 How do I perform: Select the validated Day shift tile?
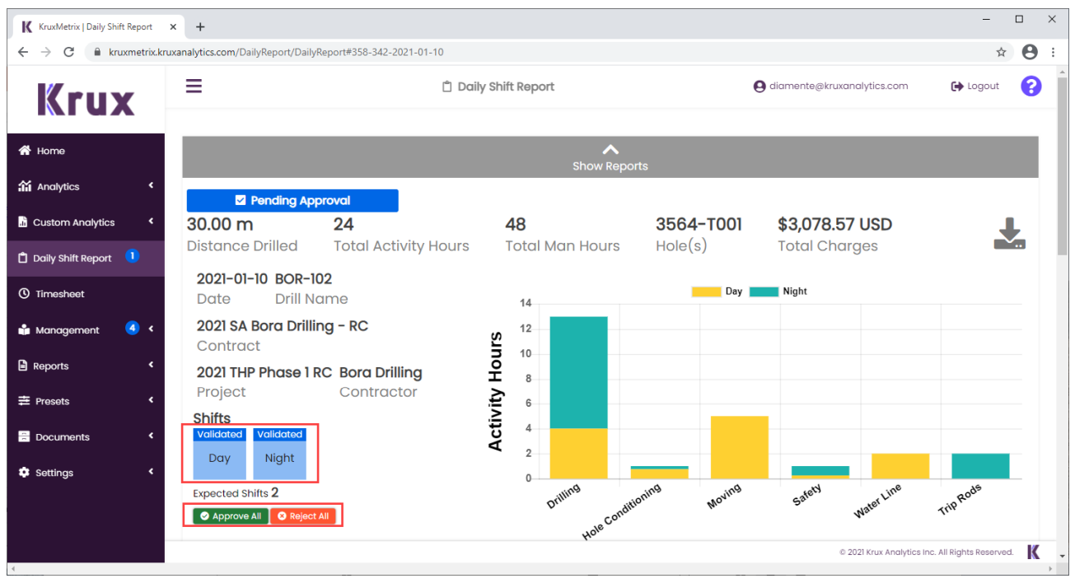pyautogui.click(x=220, y=454)
